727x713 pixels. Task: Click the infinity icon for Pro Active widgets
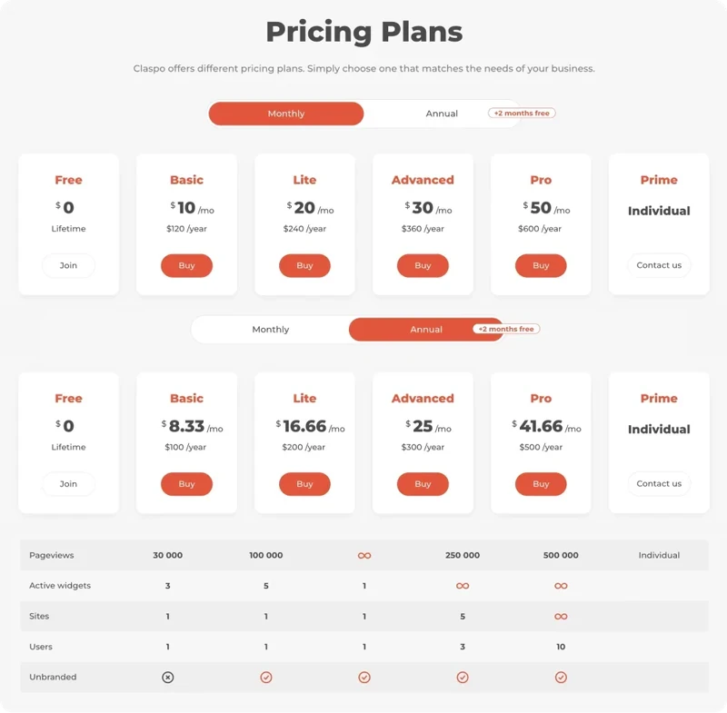[x=561, y=586]
